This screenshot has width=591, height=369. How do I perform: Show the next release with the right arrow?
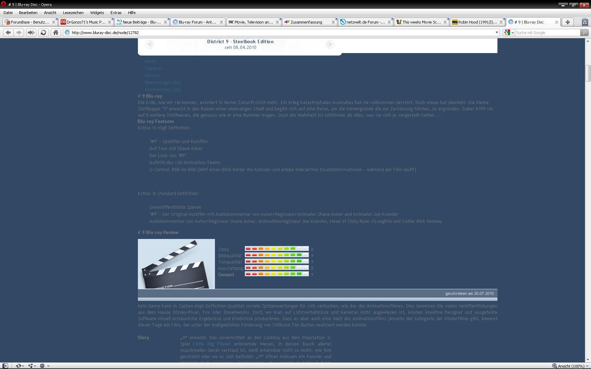pos(330,44)
